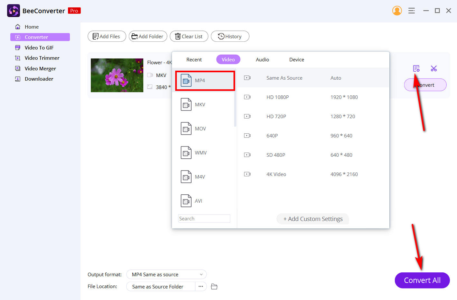Viewport: 457px width, 300px height.
Task: Click Add Custom Settings
Action: point(312,219)
